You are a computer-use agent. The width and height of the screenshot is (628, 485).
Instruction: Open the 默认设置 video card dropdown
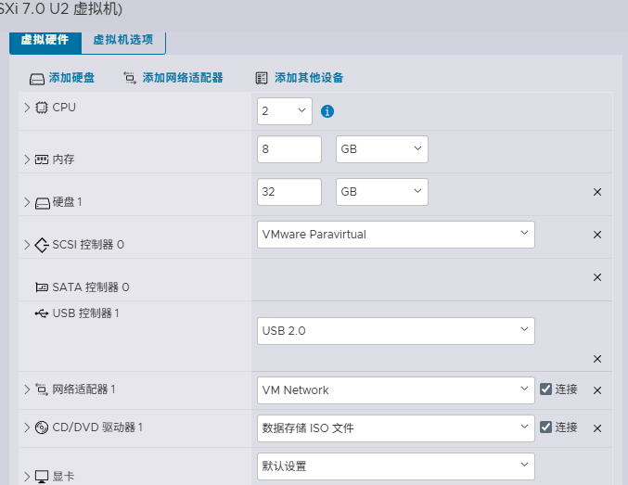click(x=396, y=466)
